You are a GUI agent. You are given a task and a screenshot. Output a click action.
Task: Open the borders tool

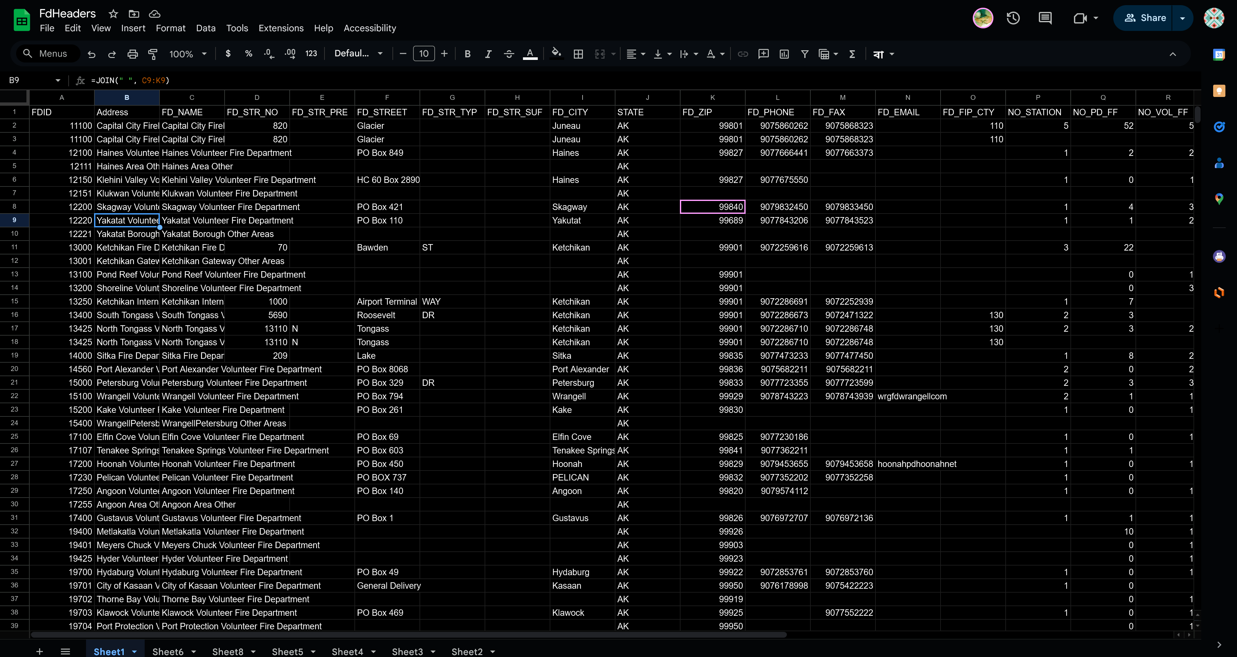coord(578,54)
